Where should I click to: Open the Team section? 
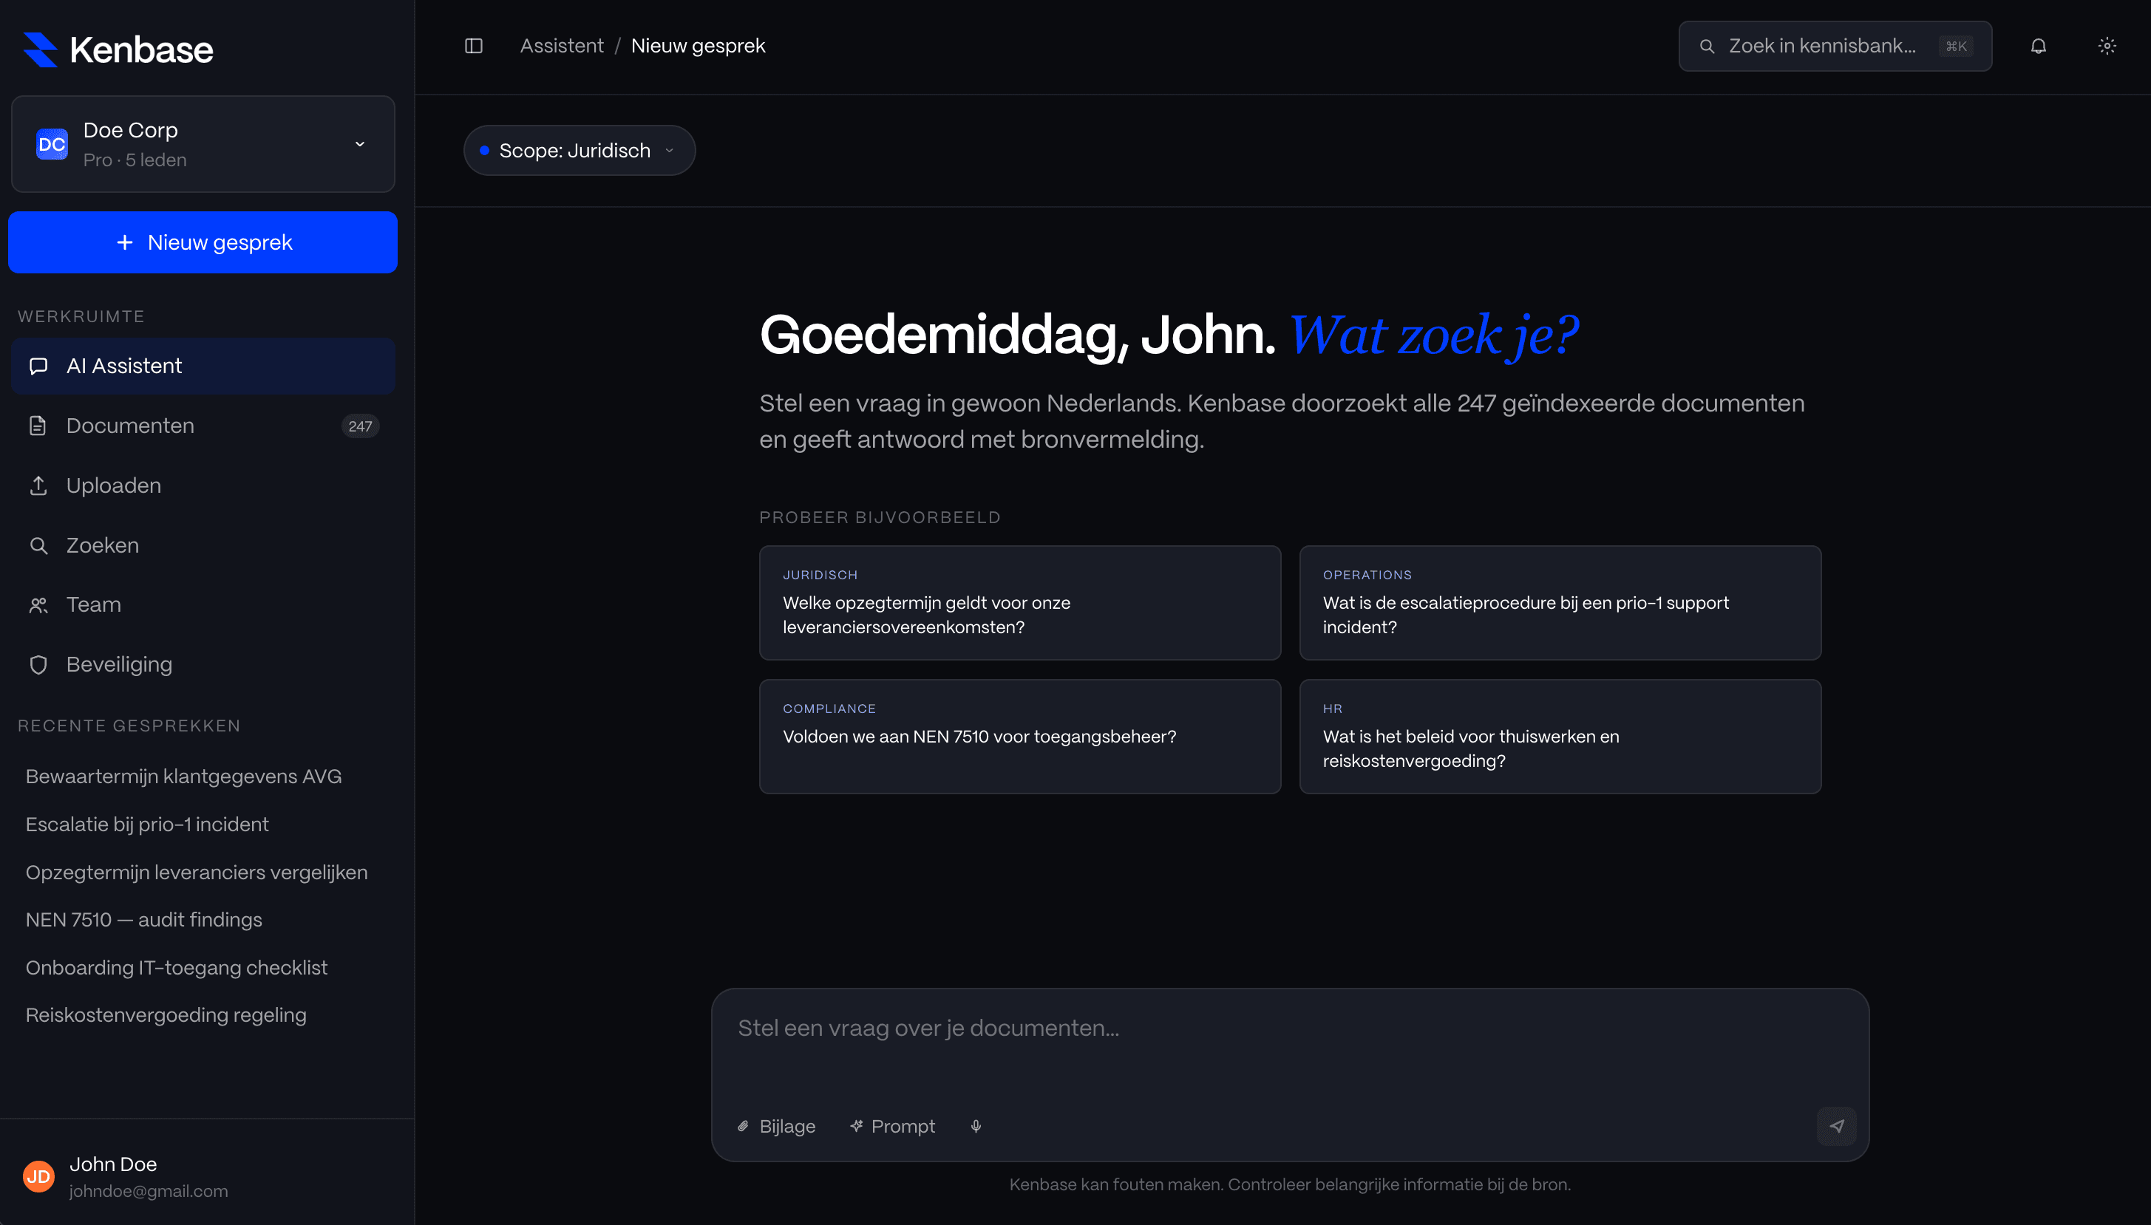point(93,605)
